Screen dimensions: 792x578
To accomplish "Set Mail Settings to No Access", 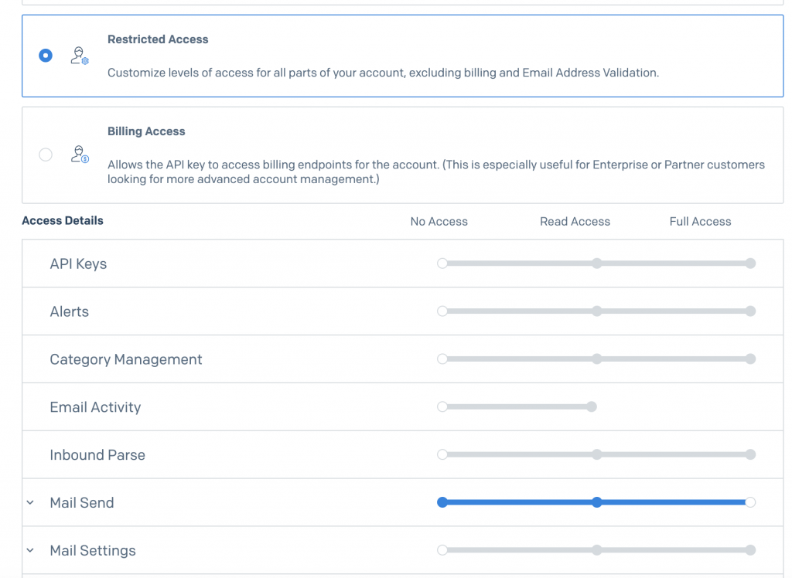I will (x=442, y=549).
